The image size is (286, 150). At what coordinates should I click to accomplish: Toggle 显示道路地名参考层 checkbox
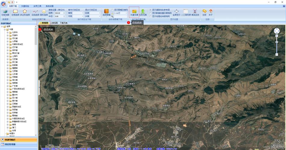[151, 10]
